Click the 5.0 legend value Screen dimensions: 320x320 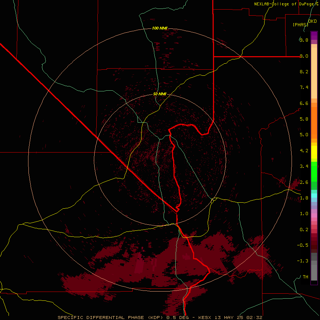(x=304, y=135)
